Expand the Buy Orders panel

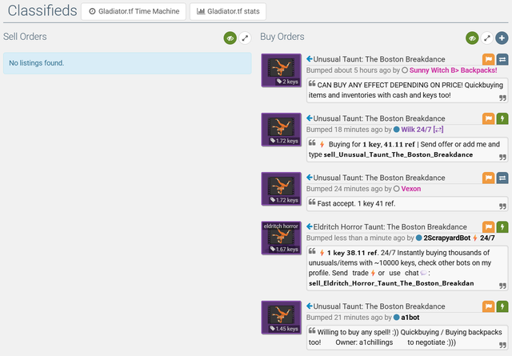[487, 38]
